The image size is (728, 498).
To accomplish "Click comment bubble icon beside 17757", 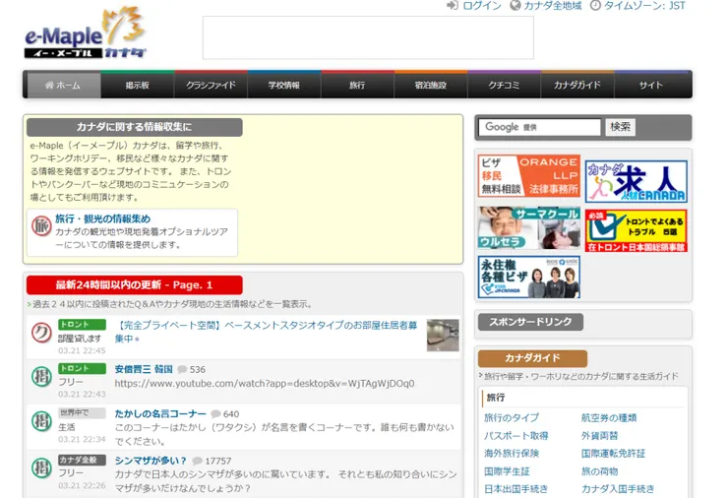I will coord(198,461).
